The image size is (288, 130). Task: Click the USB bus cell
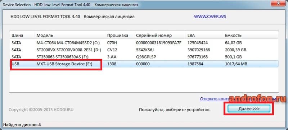pyautogui.click(x=15, y=64)
